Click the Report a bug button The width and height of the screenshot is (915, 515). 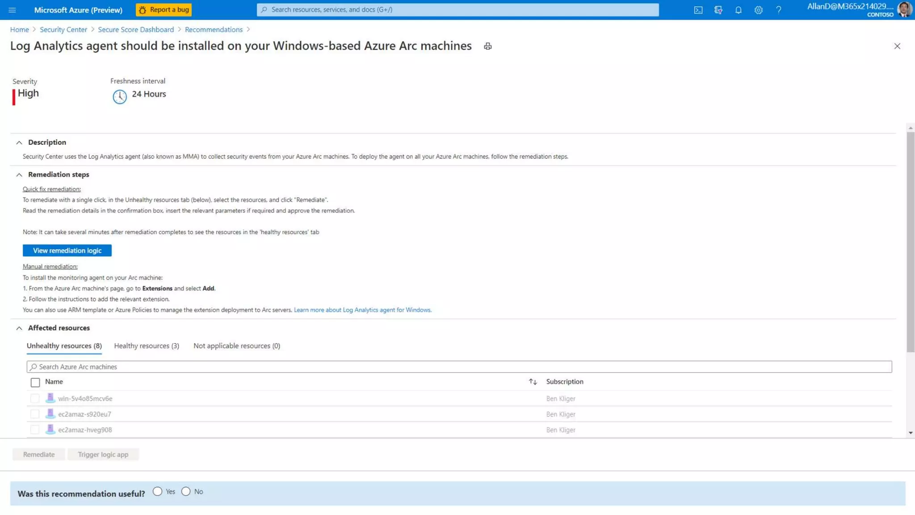(164, 10)
